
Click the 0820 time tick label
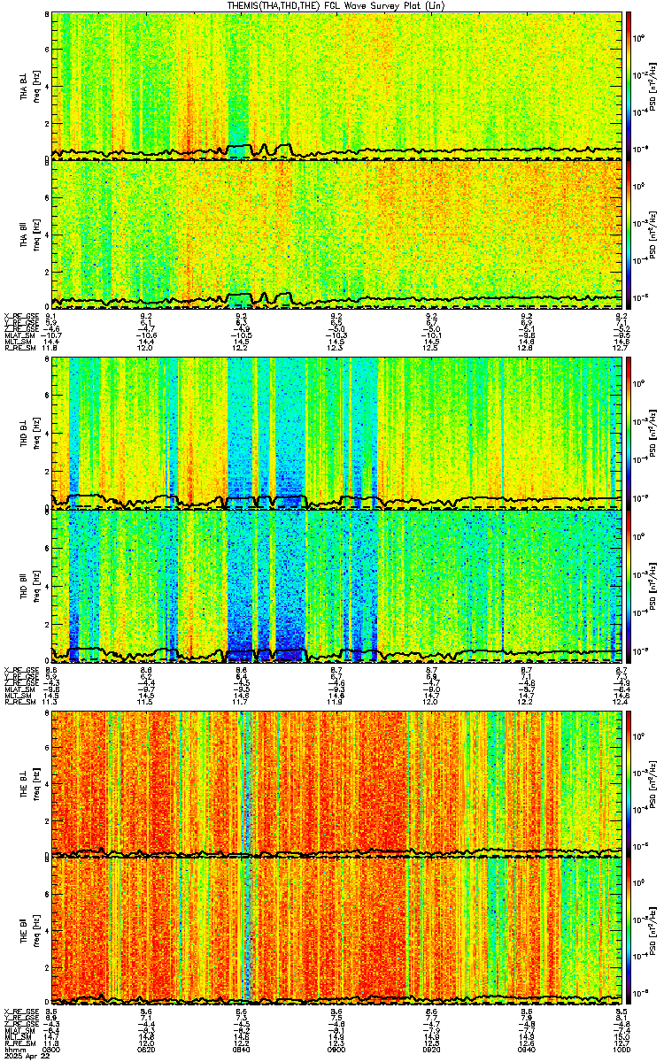(146, 1050)
